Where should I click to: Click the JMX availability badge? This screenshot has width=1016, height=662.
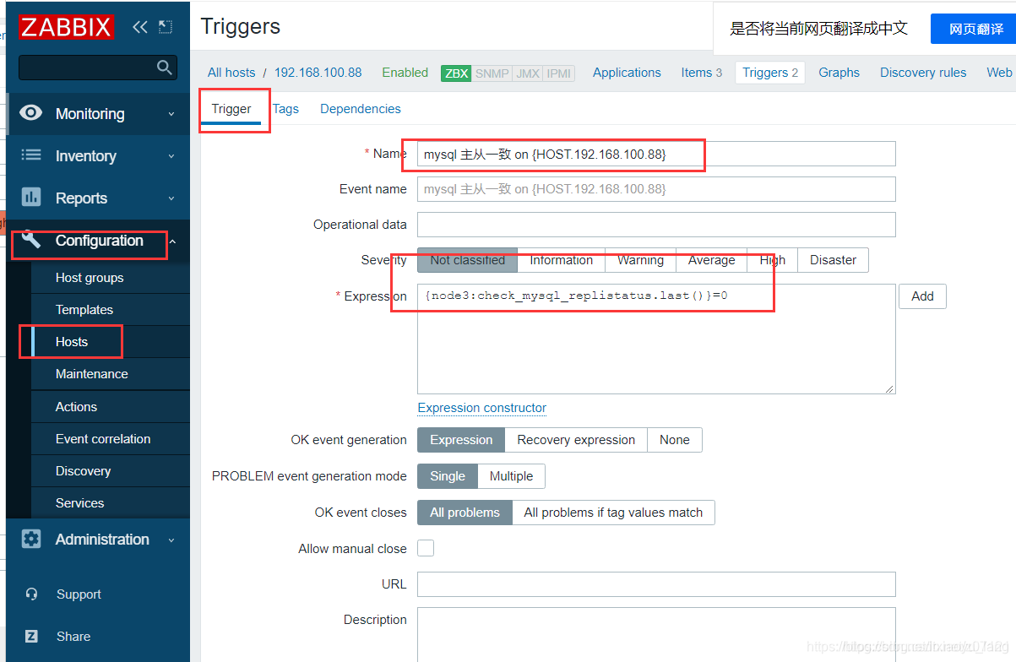528,73
